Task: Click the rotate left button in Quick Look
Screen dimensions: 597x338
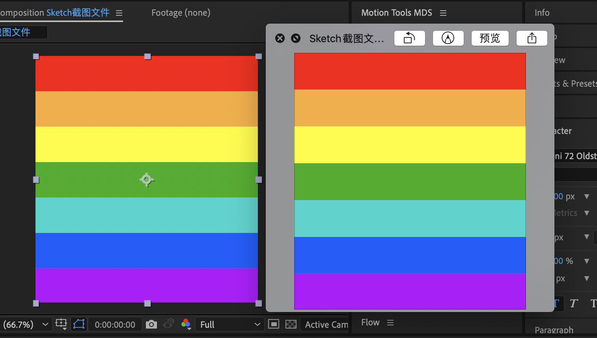Action: [x=410, y=38]
